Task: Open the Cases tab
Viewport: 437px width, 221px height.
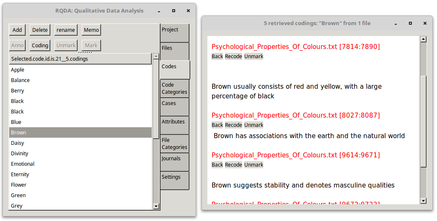Action: click(174, 107)
